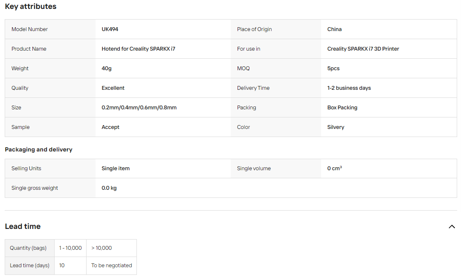
Task: Select the '0 cm³' volume value
Action: click(334, 168)
